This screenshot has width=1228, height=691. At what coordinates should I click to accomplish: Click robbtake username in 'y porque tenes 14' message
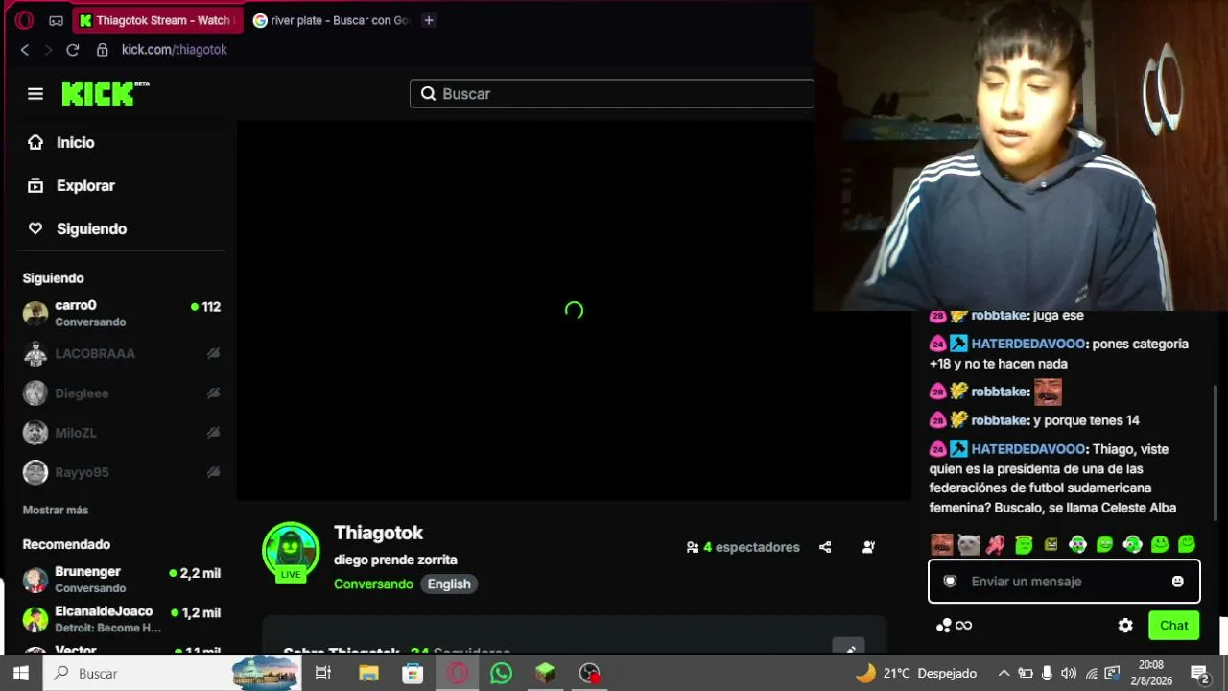pyautogui.click(x=1000, y=420)
